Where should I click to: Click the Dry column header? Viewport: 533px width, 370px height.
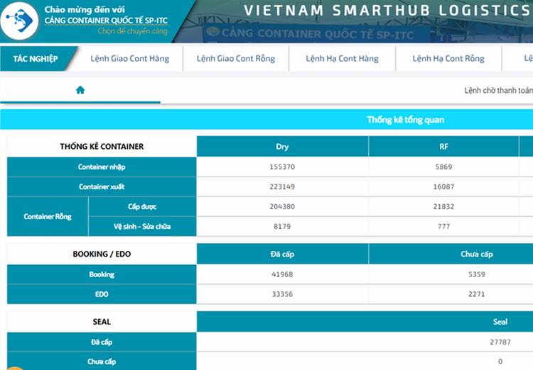282,147
